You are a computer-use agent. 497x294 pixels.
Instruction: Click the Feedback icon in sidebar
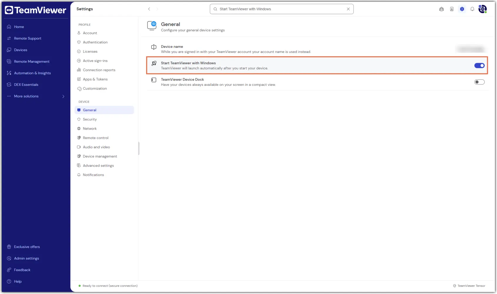9,270
